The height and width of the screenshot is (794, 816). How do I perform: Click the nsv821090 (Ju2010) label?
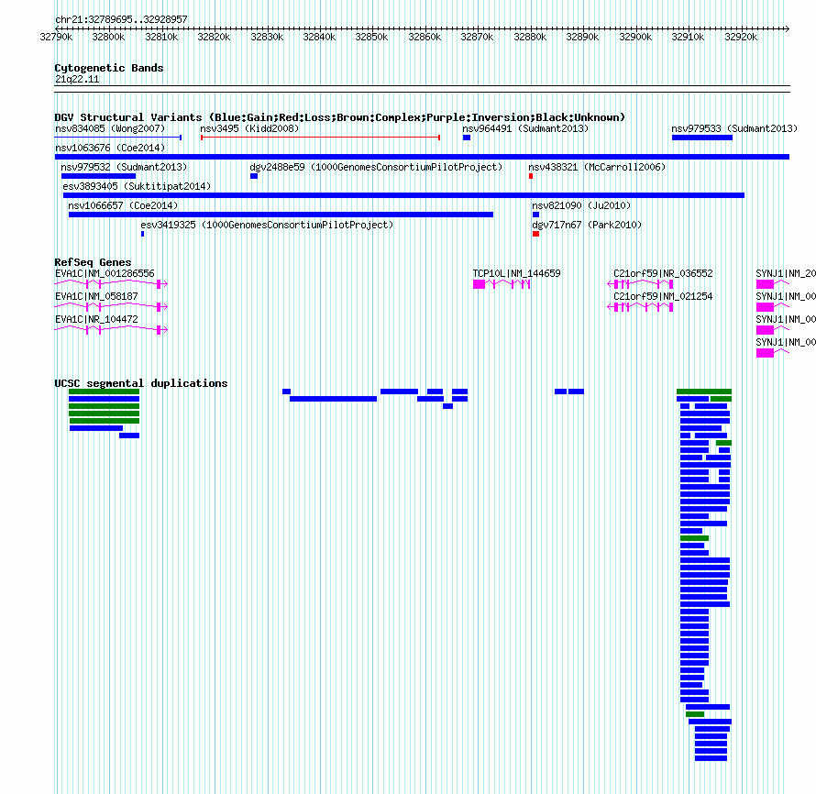pyautogui.click(x=581, y=205)
